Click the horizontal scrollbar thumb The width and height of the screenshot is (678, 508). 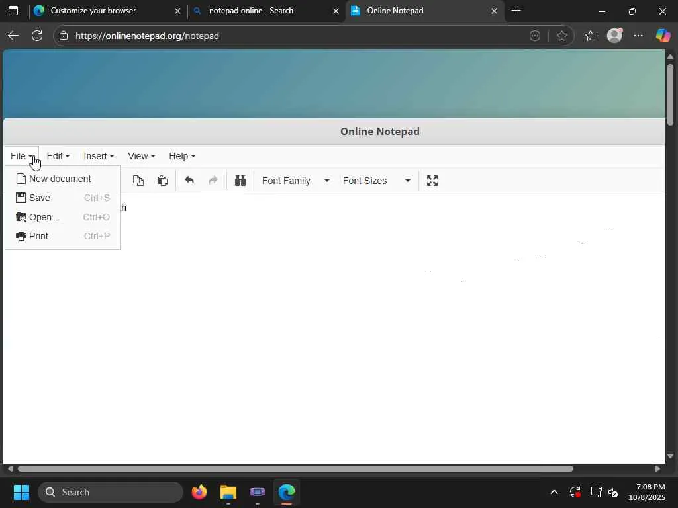coord(295,469)
